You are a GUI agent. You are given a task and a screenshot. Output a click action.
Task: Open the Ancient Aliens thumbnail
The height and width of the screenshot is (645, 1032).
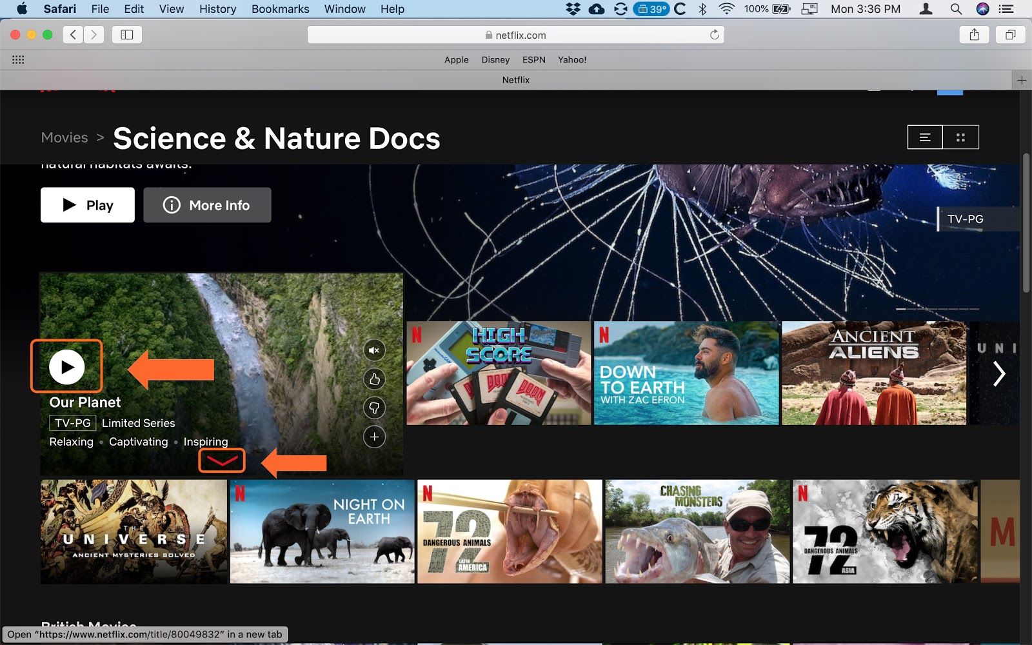[874, 373]
